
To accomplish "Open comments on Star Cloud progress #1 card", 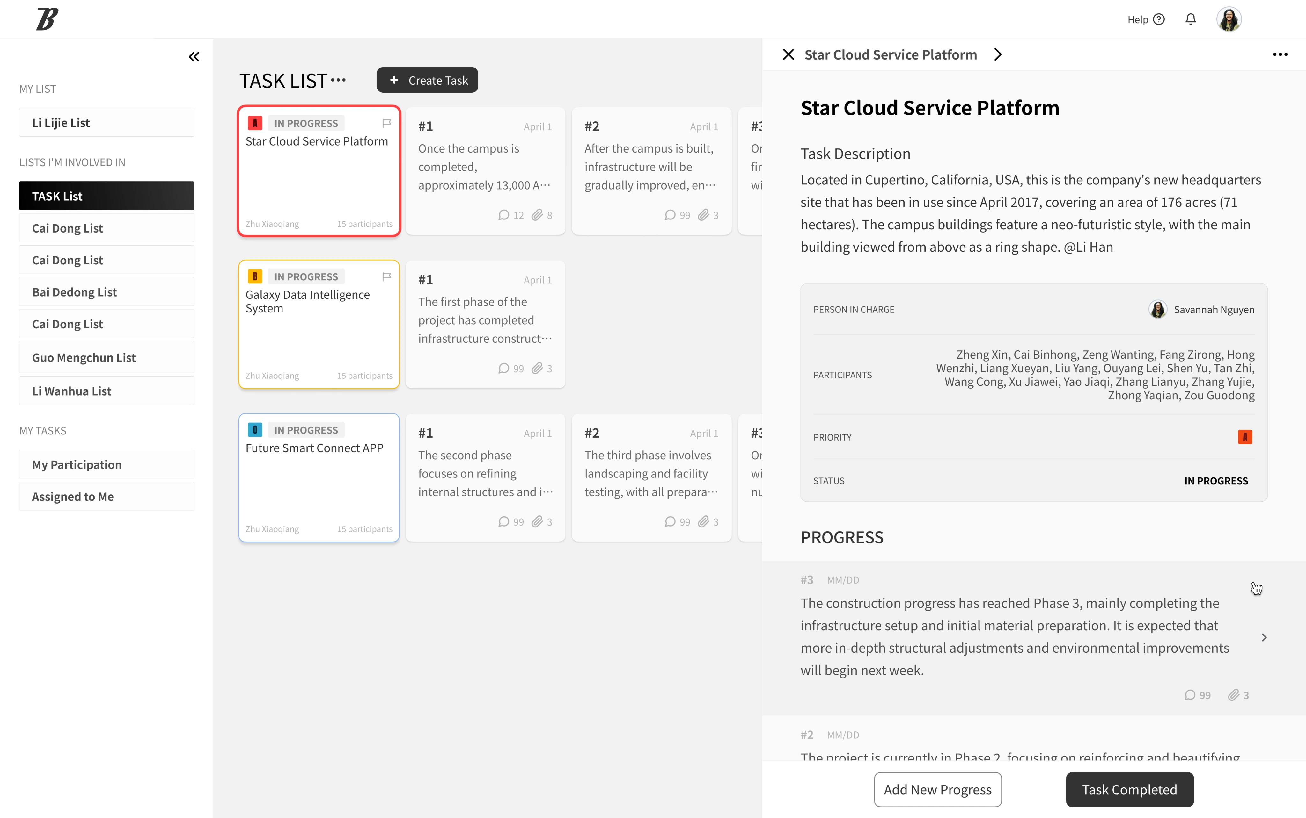I will (x=503, y=215).
